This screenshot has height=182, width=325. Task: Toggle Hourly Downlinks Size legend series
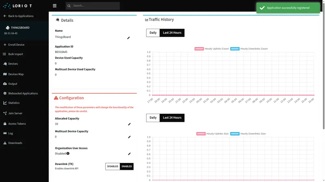[x=248, y=134]
